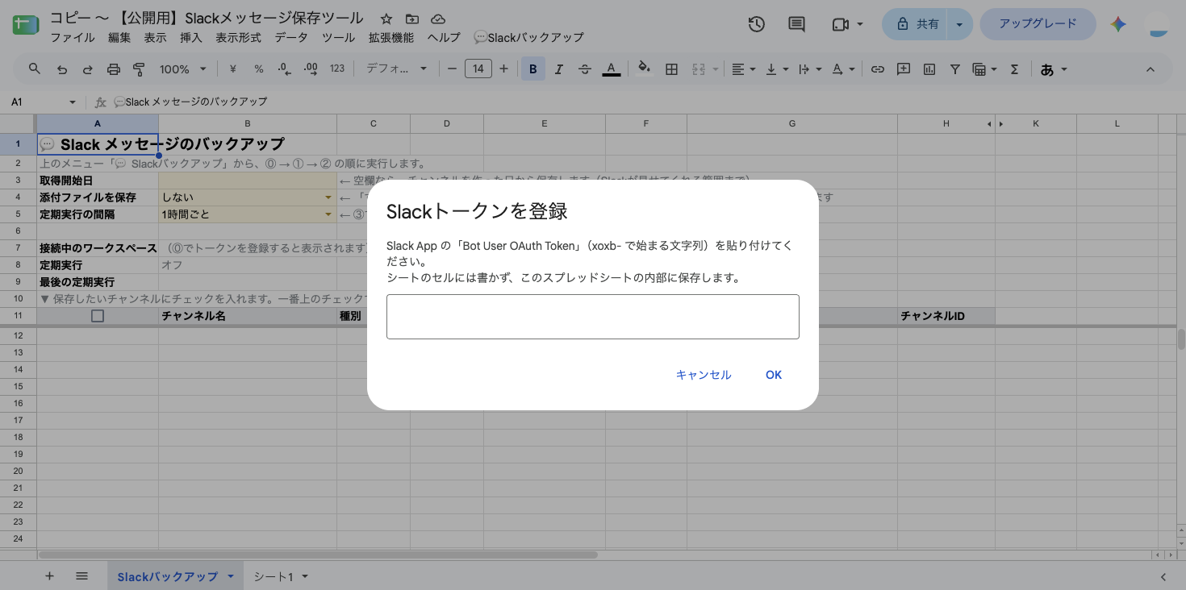This screenshot has width=1186, height=590.
Task: Apply yen currency format
Action: (233, 69)
